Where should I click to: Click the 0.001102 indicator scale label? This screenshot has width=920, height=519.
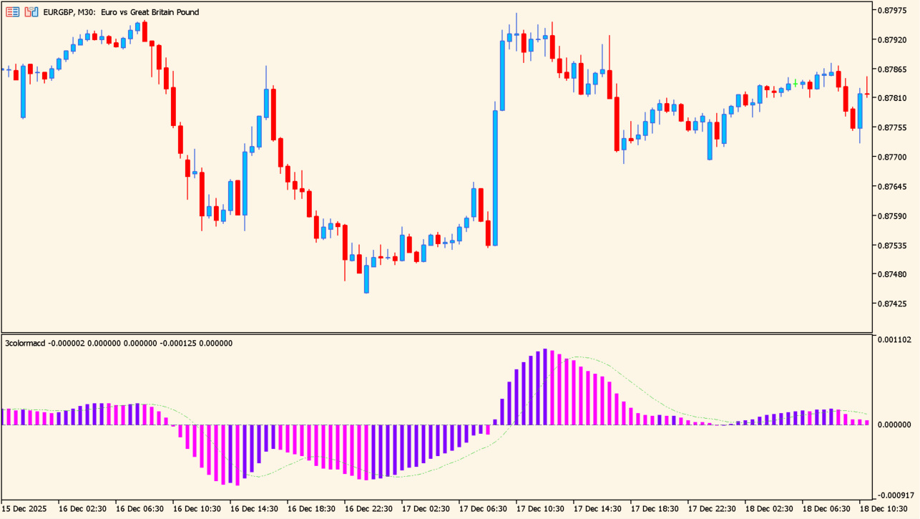tap(894, 340)
